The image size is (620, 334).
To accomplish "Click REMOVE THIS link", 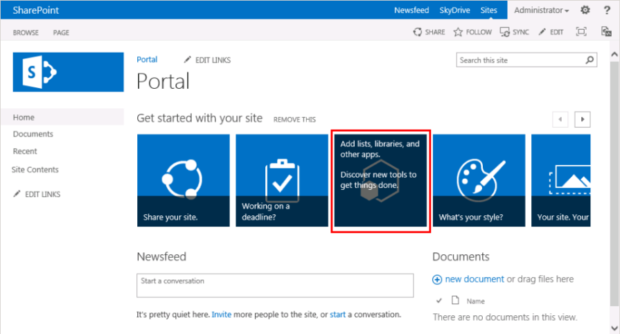I will pyautogui.click(x=294, y=119).
